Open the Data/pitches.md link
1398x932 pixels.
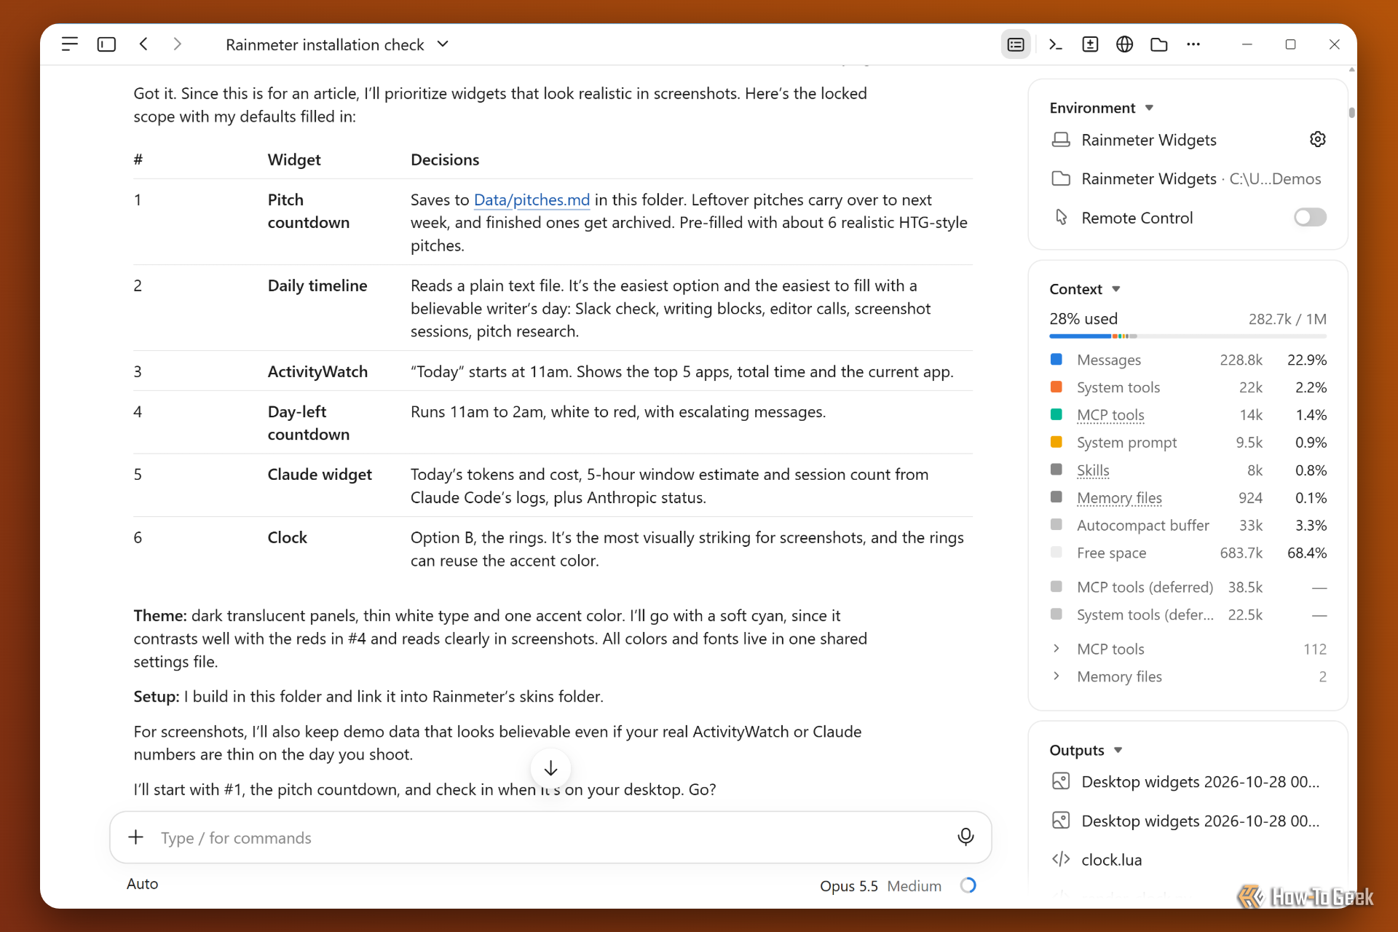pos(532,200)
